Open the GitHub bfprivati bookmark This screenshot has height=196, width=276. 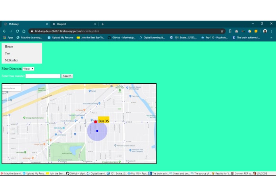click(x=122, y=37)
